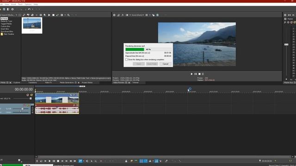Mute the video track
This screenshot has width=296, height=166.
[28, 95]
